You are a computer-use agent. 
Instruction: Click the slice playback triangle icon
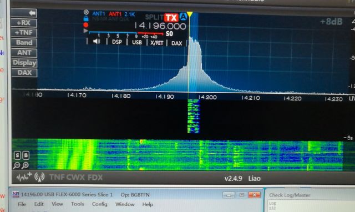tap(85, 31)
